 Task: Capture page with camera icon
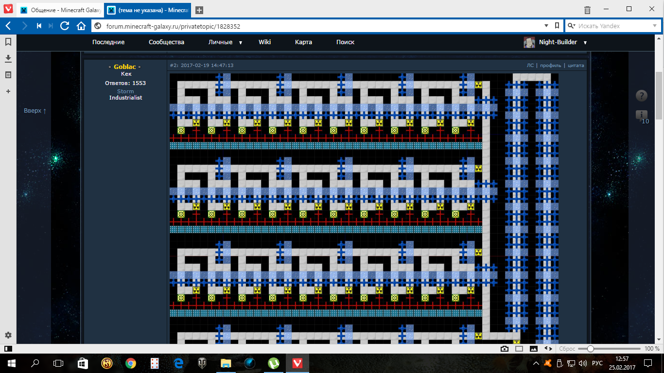tap(505, 349)
